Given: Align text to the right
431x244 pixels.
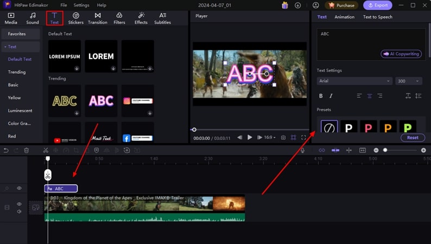Looking at the screenshot, I should (380, 96).
